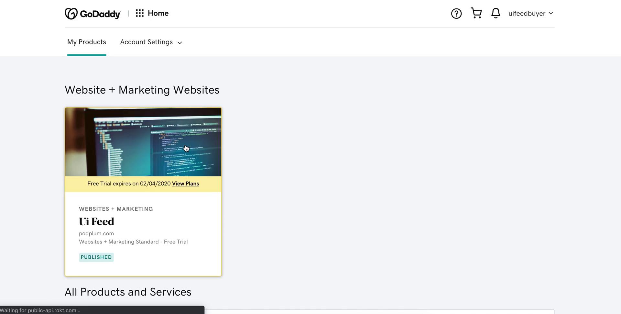Click the Ui Feed site title
This screenshot has width=621, height=314.
96,222
